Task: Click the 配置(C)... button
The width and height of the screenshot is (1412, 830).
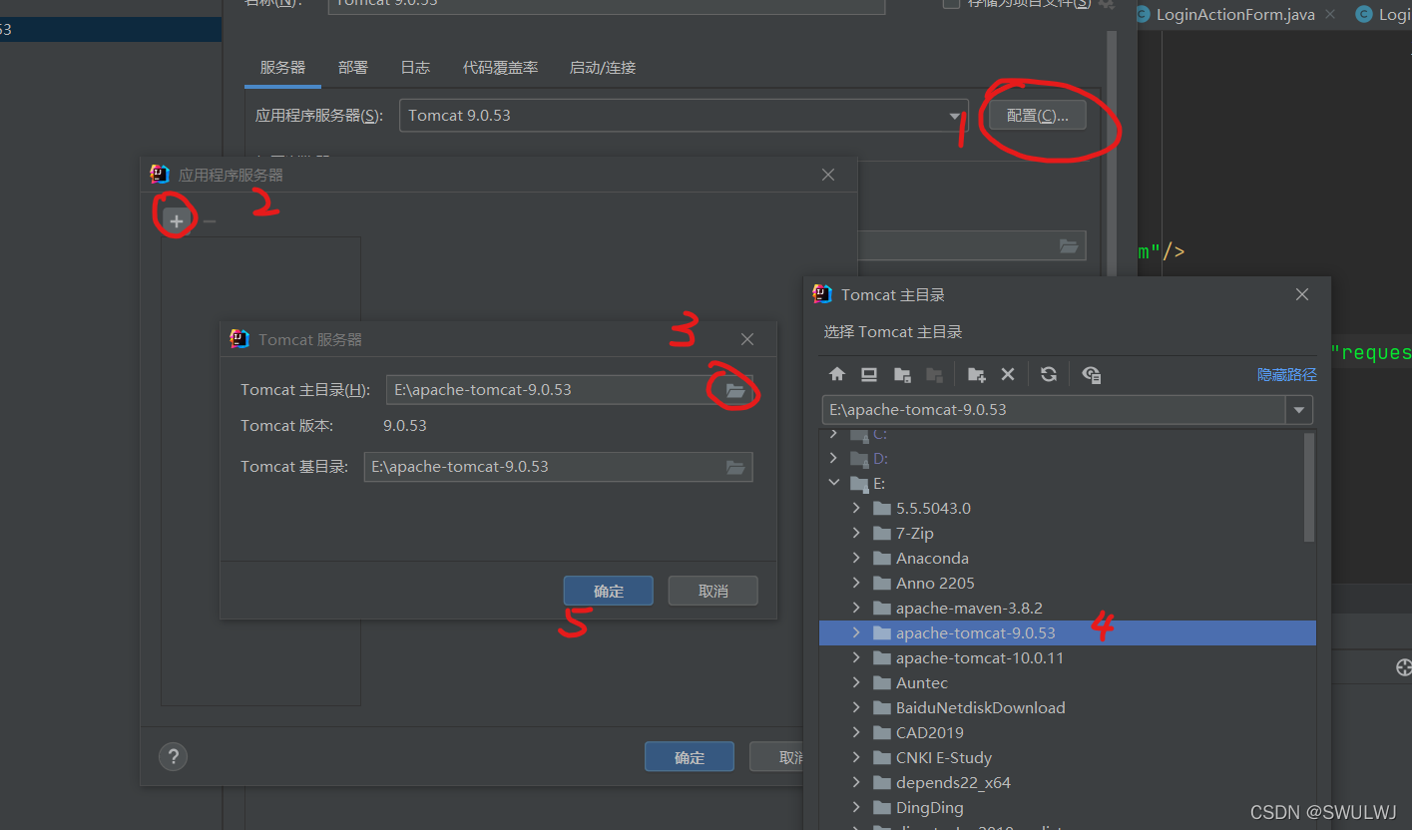Action: point(1038,116)
